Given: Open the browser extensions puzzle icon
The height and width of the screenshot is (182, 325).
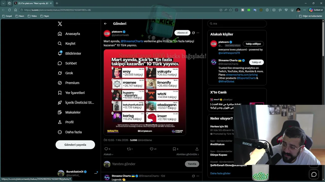Looking at the screenshot, I should [267, 10].
